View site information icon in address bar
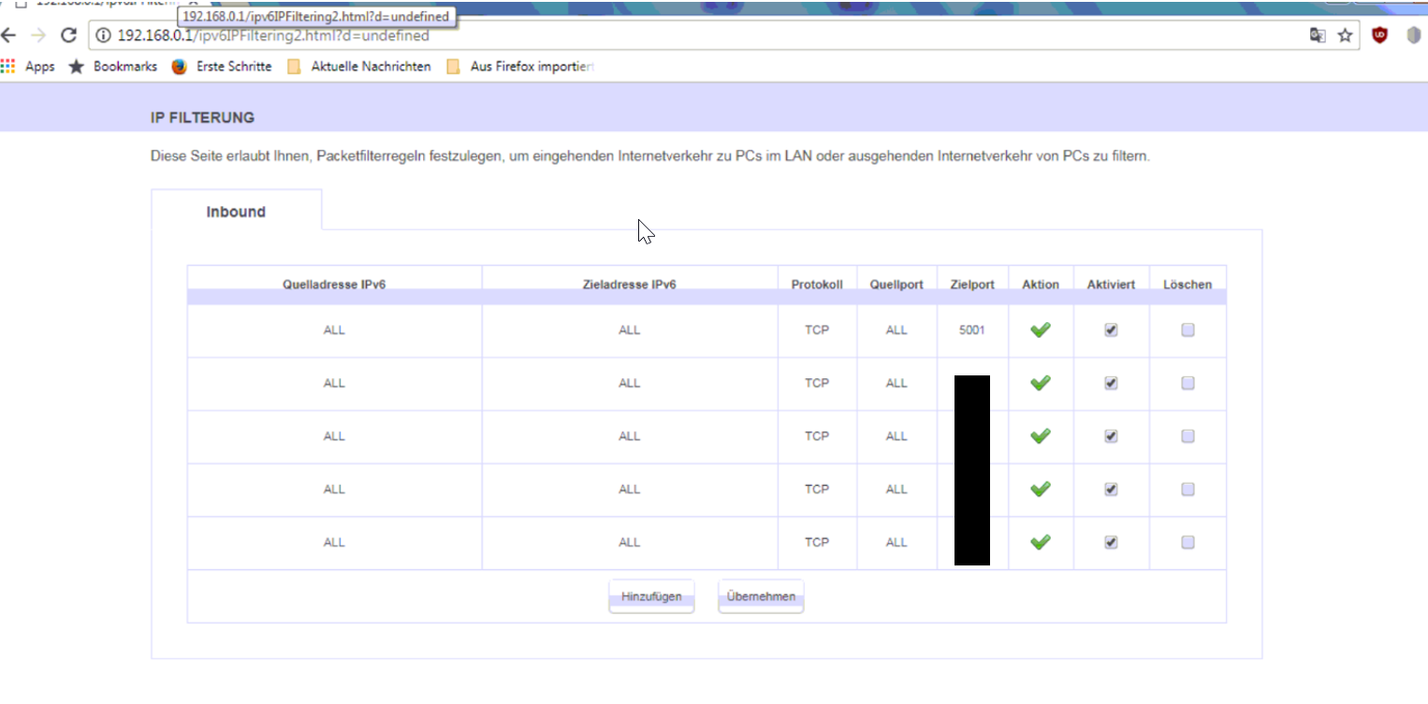 point(103,36)
